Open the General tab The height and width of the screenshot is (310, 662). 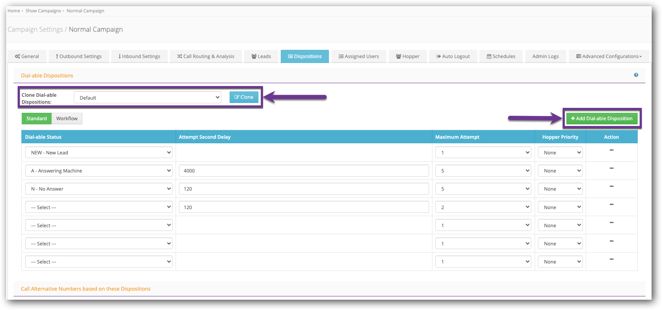[27, 56]
